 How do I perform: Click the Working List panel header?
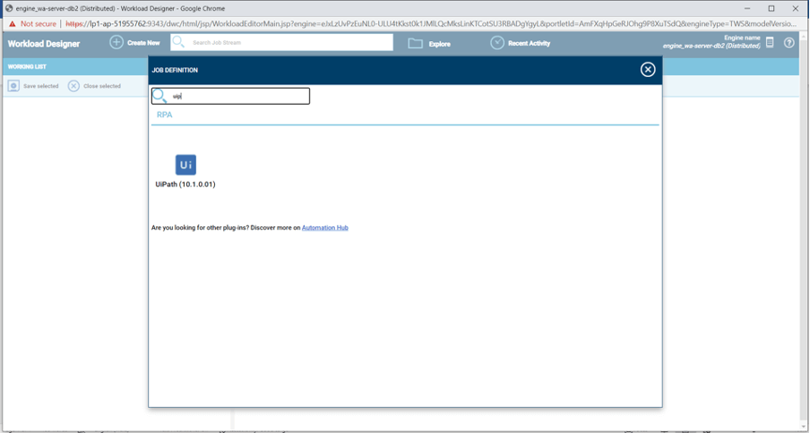pyautogui.click(x=27, y=66)
